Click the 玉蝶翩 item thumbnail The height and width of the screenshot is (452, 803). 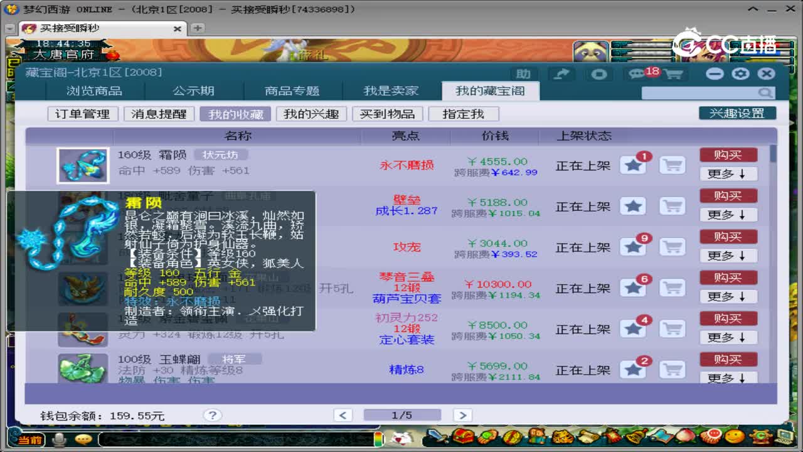click(x=83, y=369)
